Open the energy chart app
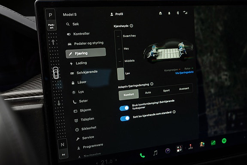 point(213,143)
